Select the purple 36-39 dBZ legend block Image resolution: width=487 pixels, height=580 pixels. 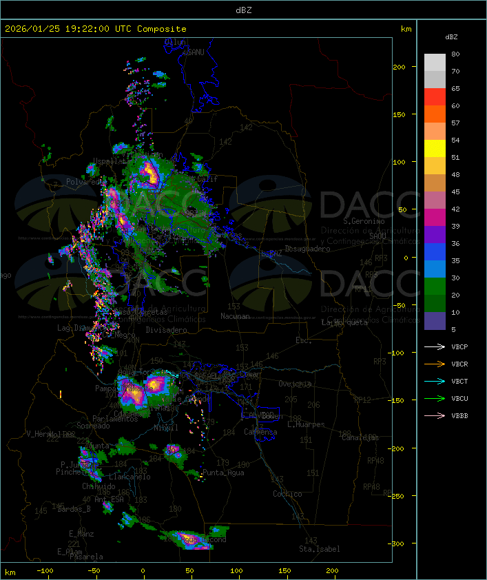pos(435,235)
